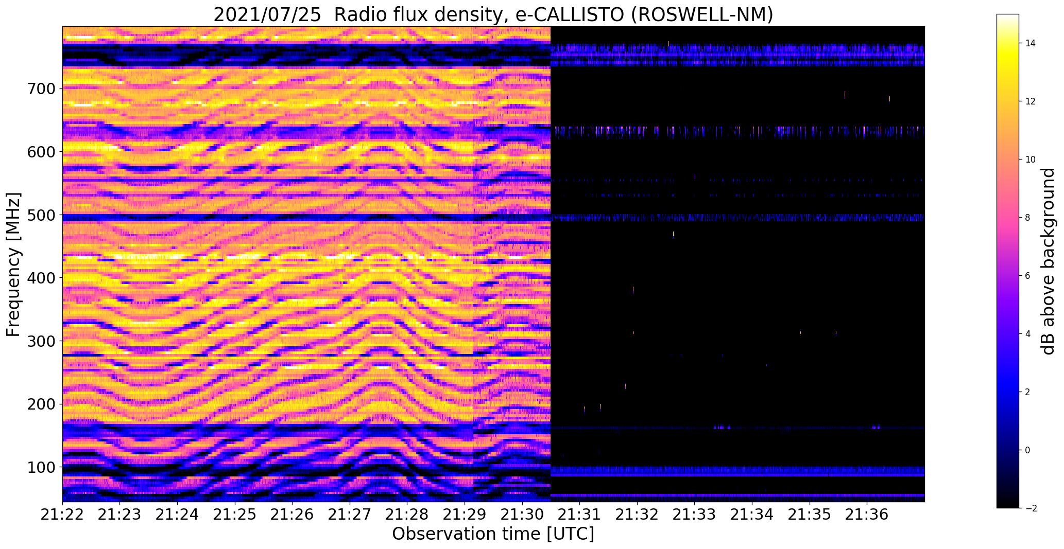Click the colorbar tick label −2
The height and width of the screenshot is (549, 1064).
pyautogui.click(x=1031, y=508)
